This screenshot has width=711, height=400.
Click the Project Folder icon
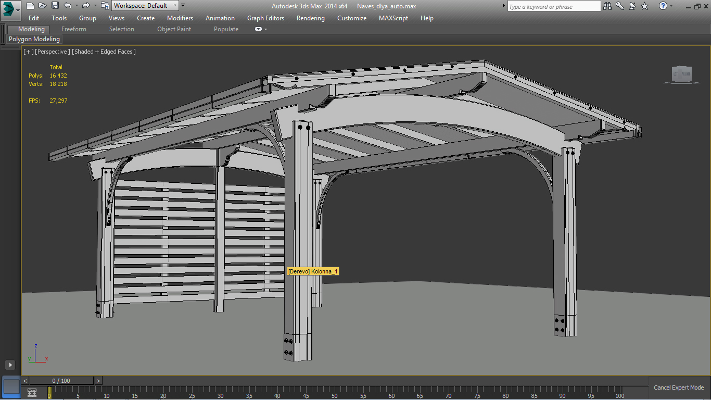105,6
